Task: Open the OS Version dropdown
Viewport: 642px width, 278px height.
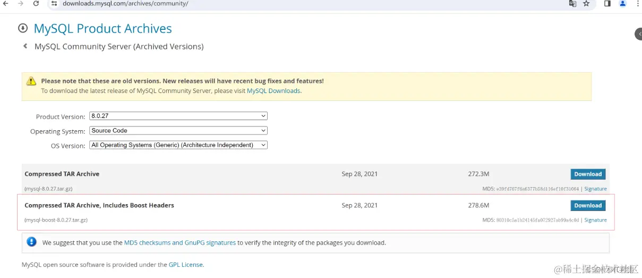Action: [x=178, y=145]
